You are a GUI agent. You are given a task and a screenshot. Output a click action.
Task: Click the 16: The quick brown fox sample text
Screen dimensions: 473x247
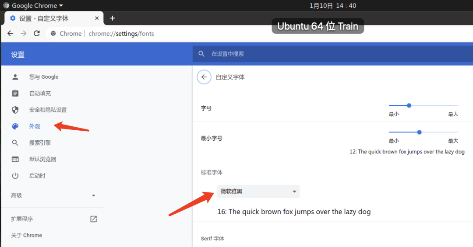294,212
